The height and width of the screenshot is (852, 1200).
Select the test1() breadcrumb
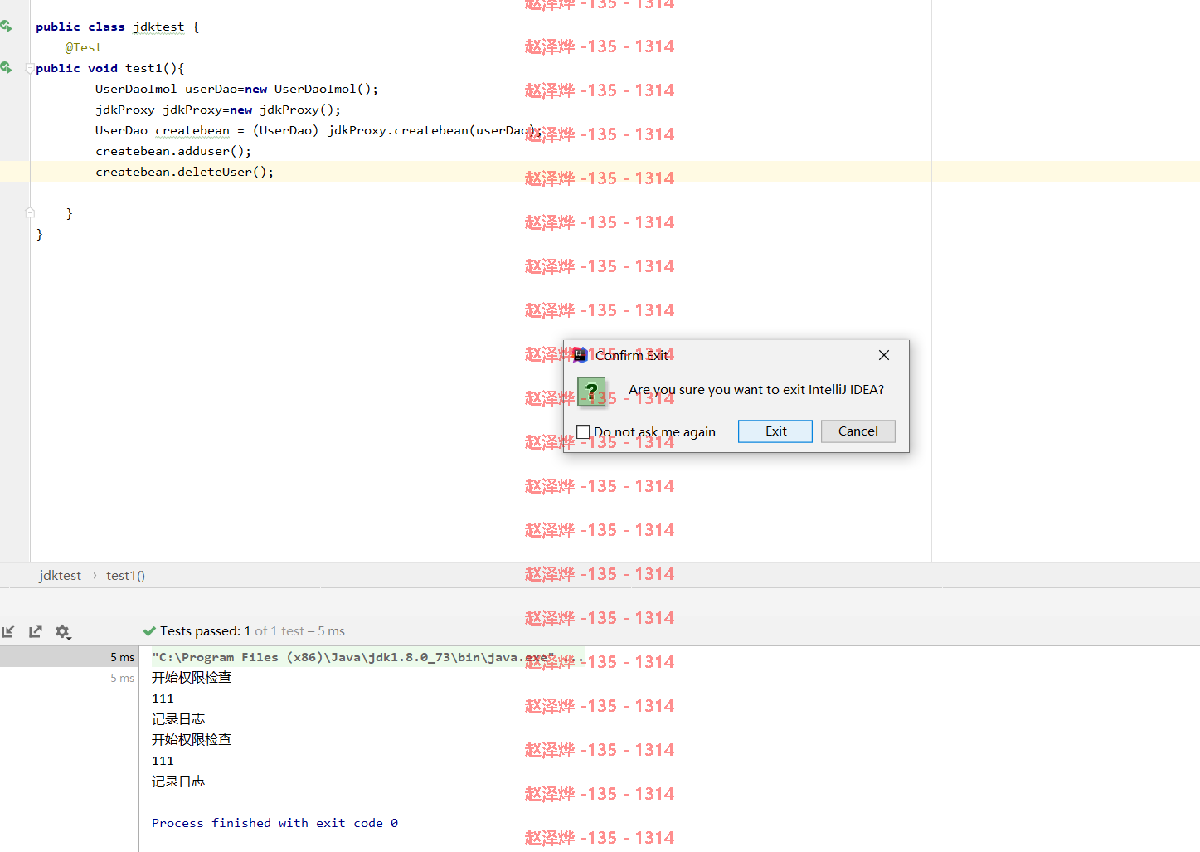coord(125,576)
